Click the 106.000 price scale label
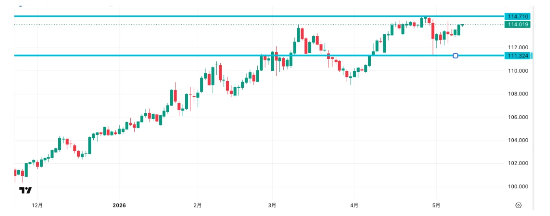 pyautogui.click(x=518, y=117)
